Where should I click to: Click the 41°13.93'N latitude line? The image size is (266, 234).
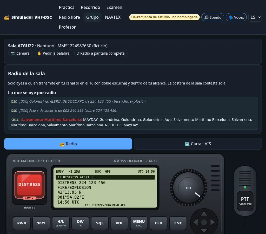click(69, 192)
